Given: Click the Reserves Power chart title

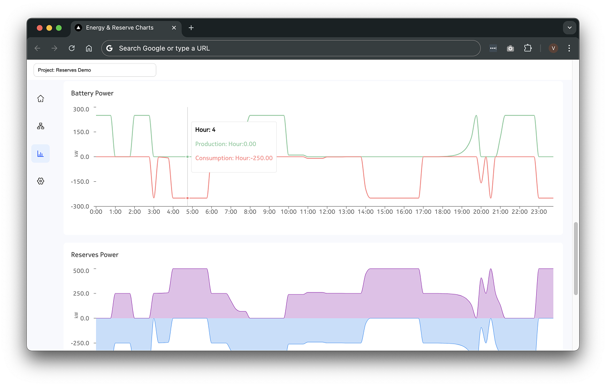Looking at the screenshot, I should coord(95,255).
